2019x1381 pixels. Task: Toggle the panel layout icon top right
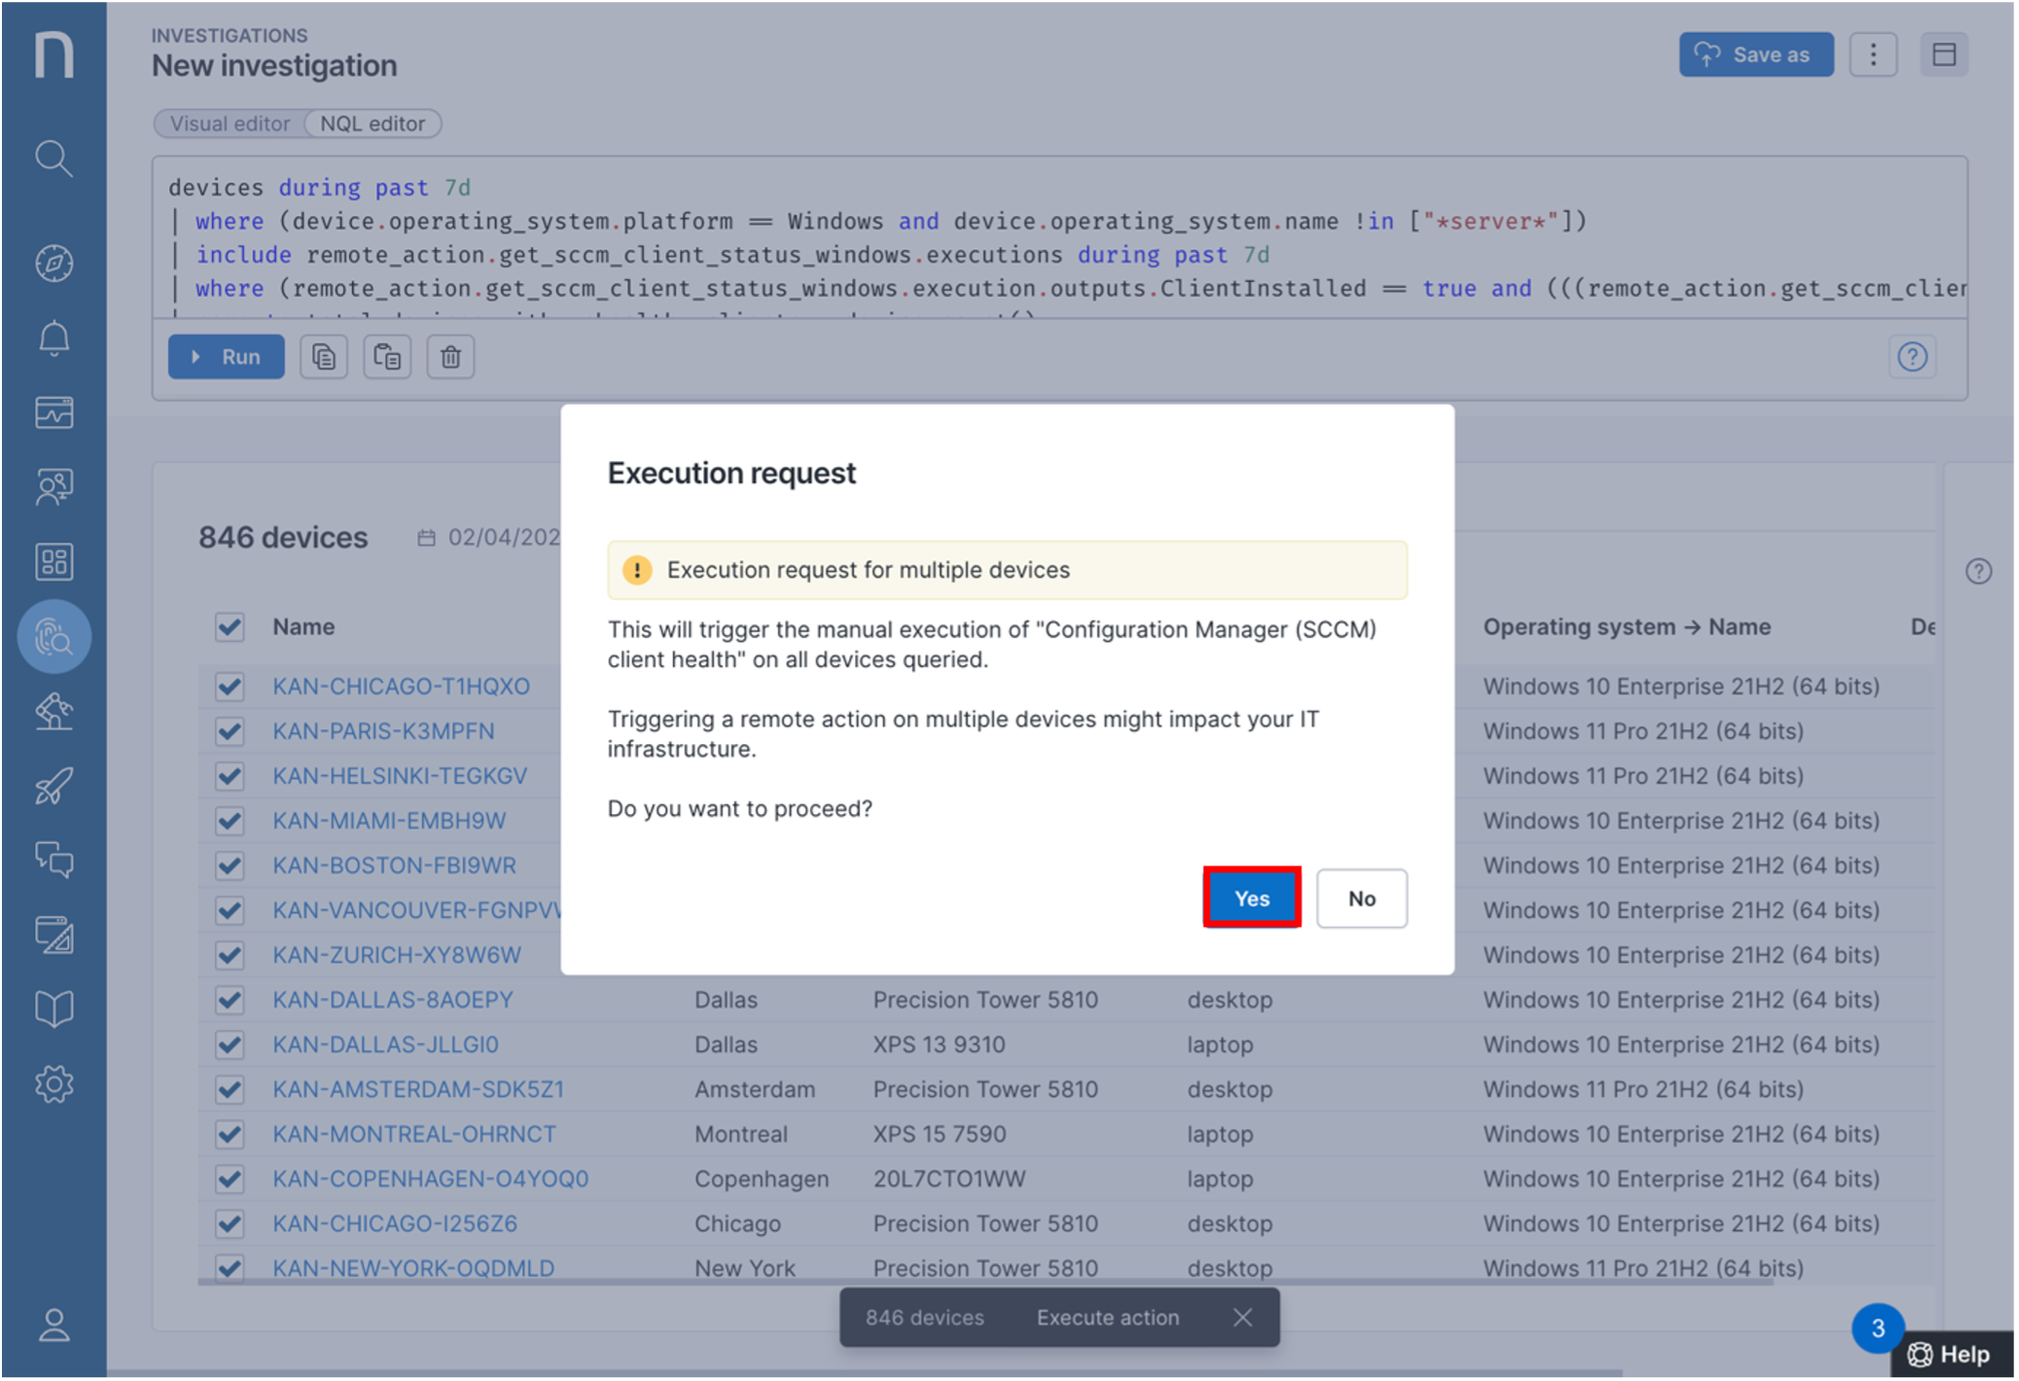point(1944,54)
